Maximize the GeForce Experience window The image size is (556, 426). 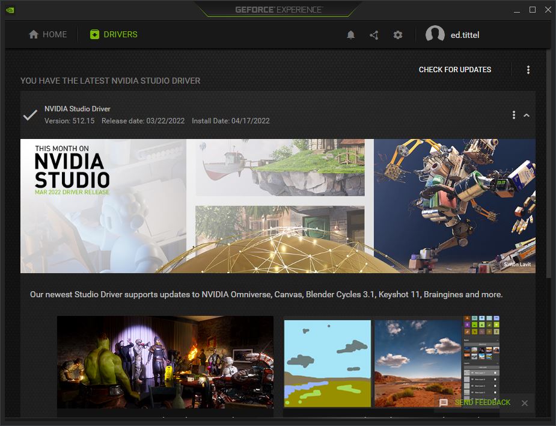coord(533,10)
